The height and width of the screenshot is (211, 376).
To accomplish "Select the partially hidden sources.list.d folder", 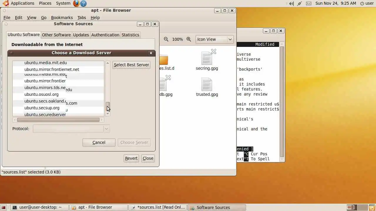I will point(164,60).
